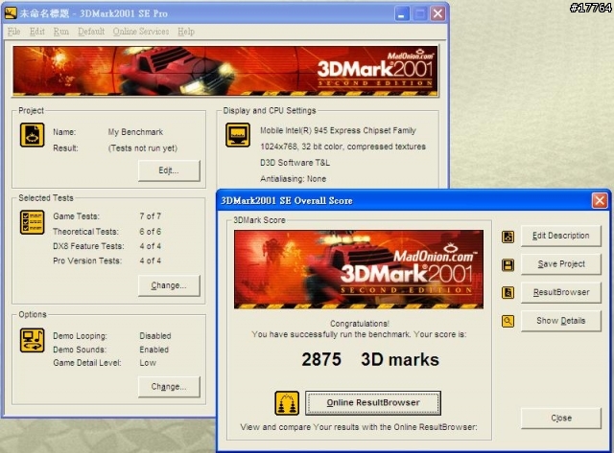This screenshot has height=453, width=614.
Task: Click Theoretical Tests '6 of 6' value
Action: [151, 232]
